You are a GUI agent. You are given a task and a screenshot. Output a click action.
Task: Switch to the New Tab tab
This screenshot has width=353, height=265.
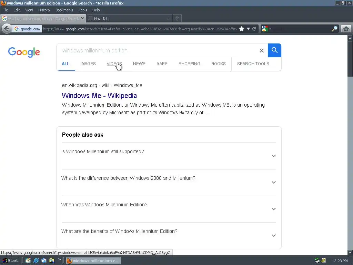(x=129, y=19)
